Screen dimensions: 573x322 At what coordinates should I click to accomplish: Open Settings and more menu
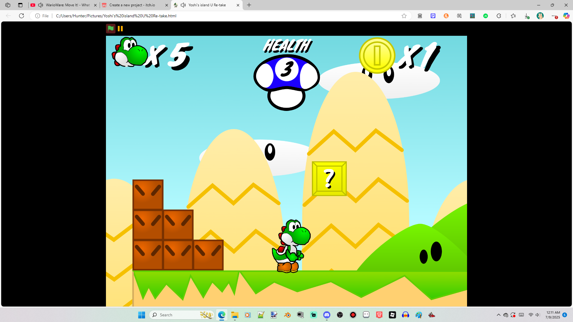pyautogui.click(x=554, y=16)
